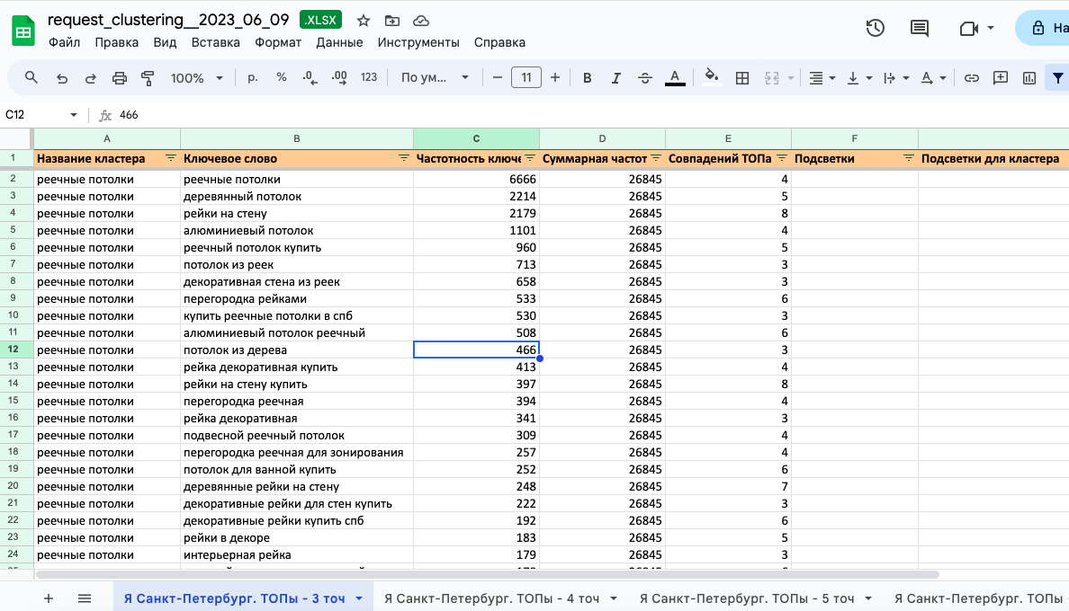The height and width of the screenshot is (611, 1069).
Task: Select column D header
Action: click(602, 138)
